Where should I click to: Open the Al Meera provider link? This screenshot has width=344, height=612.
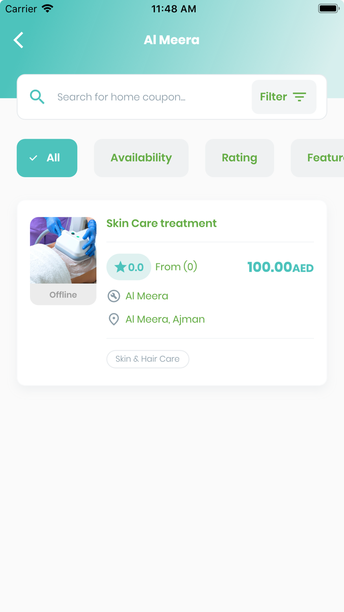coord(146,296)
